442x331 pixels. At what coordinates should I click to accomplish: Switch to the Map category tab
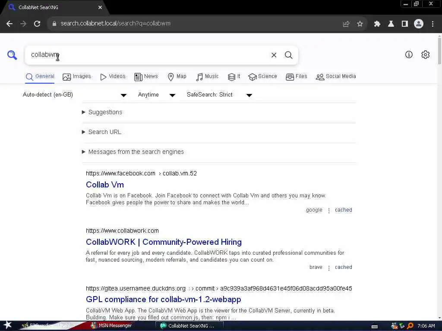[177, 77]
